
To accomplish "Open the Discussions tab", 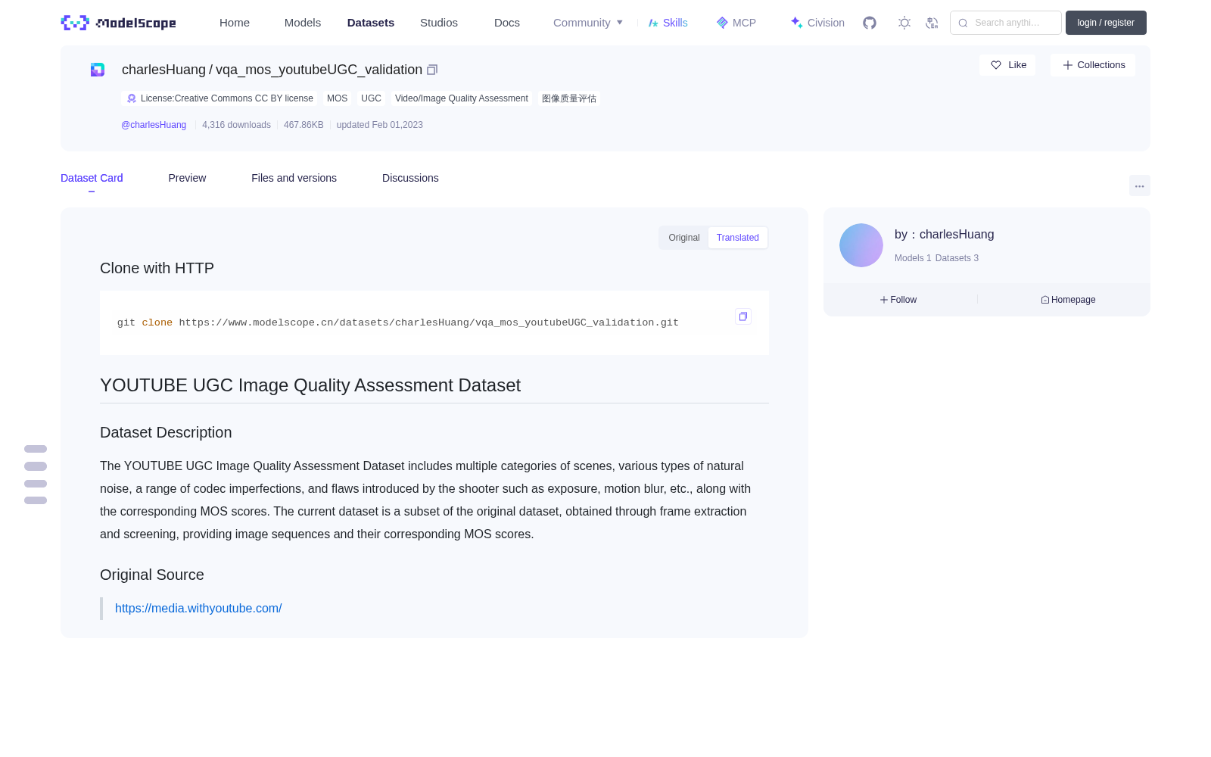I will 410,178.
